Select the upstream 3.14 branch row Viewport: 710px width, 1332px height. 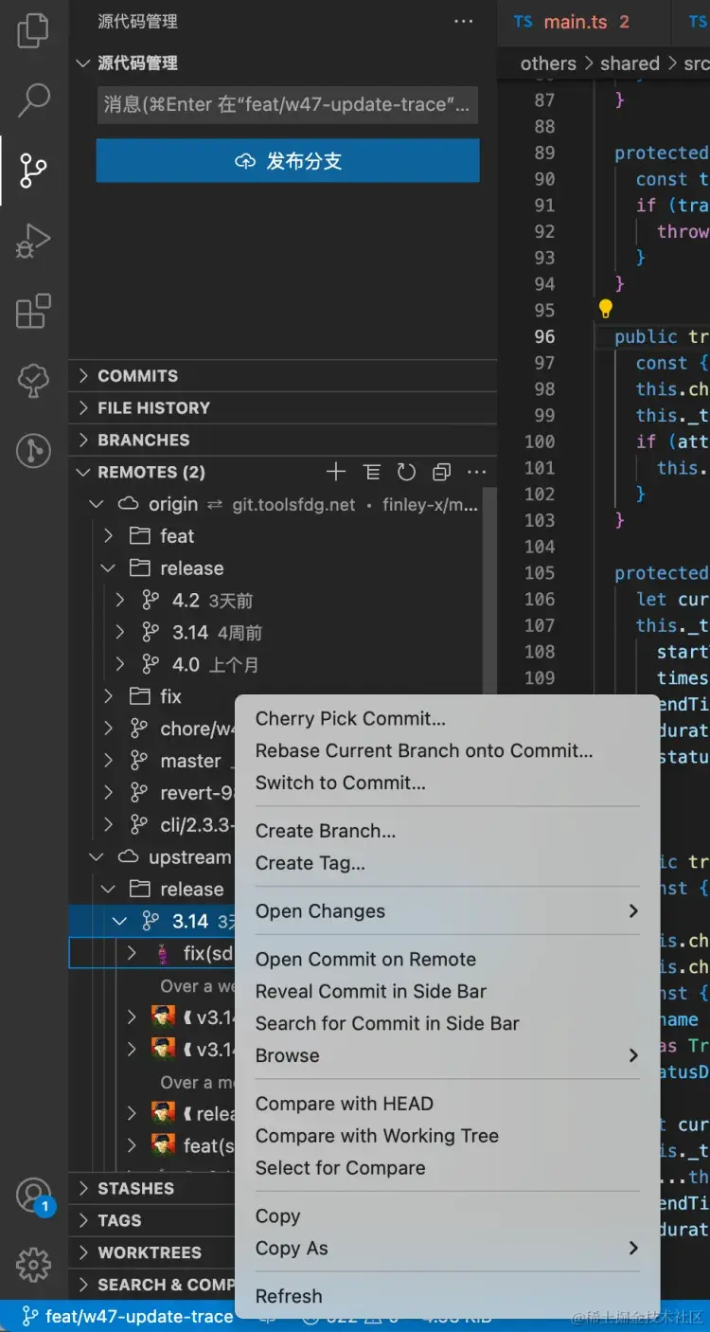pyautogui.click(x=152, y=921)
